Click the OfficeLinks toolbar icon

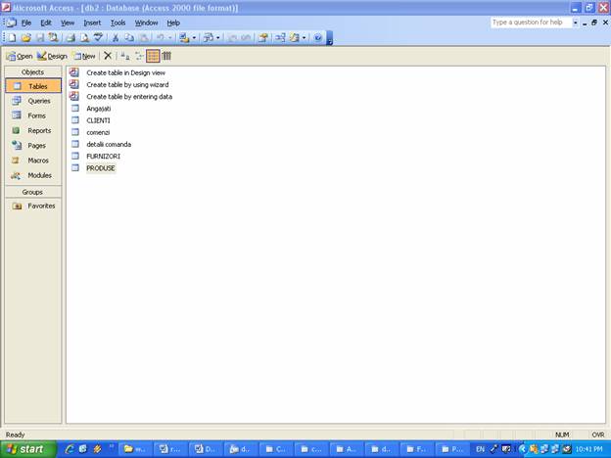(x=184, y=38)
